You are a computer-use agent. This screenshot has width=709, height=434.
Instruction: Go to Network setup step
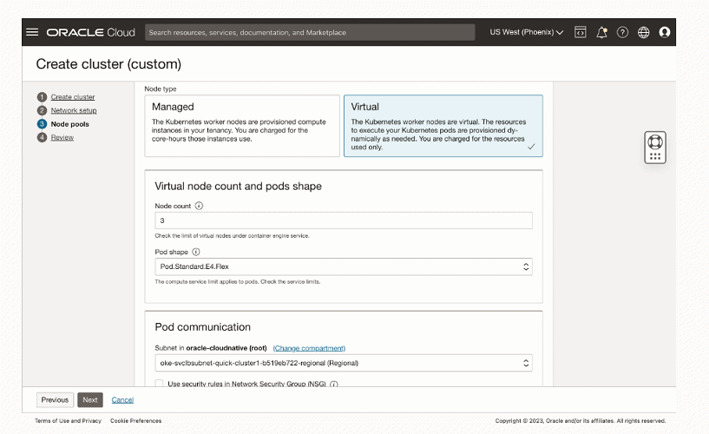[74, 110]
